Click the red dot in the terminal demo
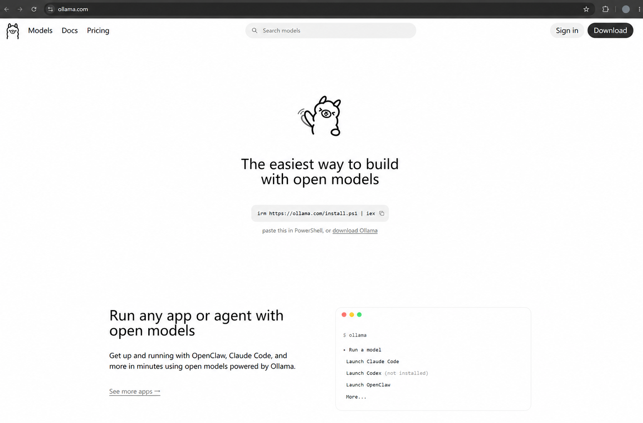 pyautogui.click(x=344, y=315)
